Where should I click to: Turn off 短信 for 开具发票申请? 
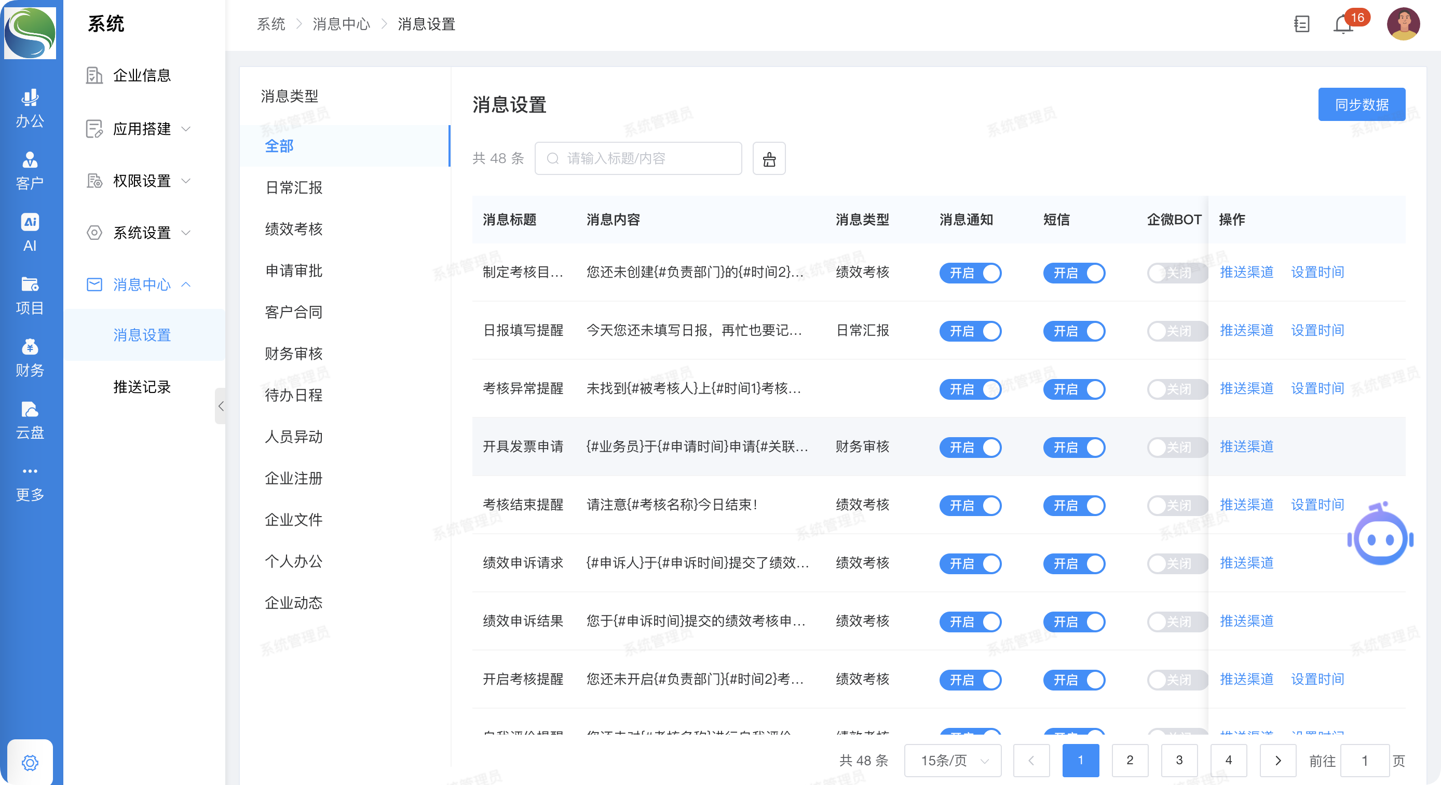[1073, 448]
